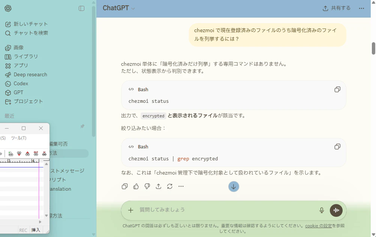Open the 画像 images section
This screenshot has height=237, width=376.
coord(14,47)
